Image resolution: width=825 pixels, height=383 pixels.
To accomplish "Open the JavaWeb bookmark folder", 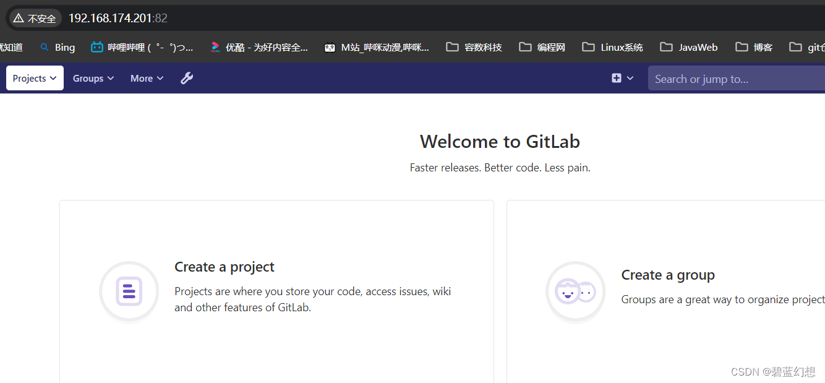I will (x=689, y=47).
